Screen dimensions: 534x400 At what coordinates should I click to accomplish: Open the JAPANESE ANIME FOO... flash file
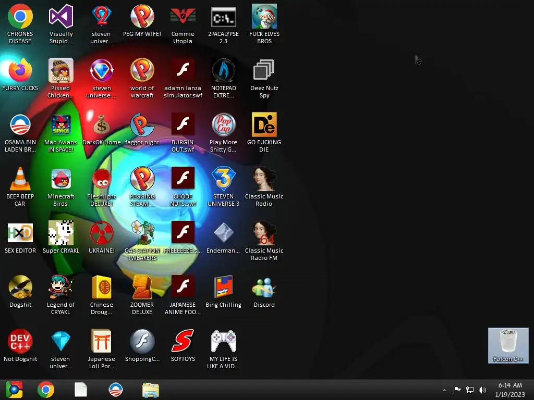pos(183,287)
